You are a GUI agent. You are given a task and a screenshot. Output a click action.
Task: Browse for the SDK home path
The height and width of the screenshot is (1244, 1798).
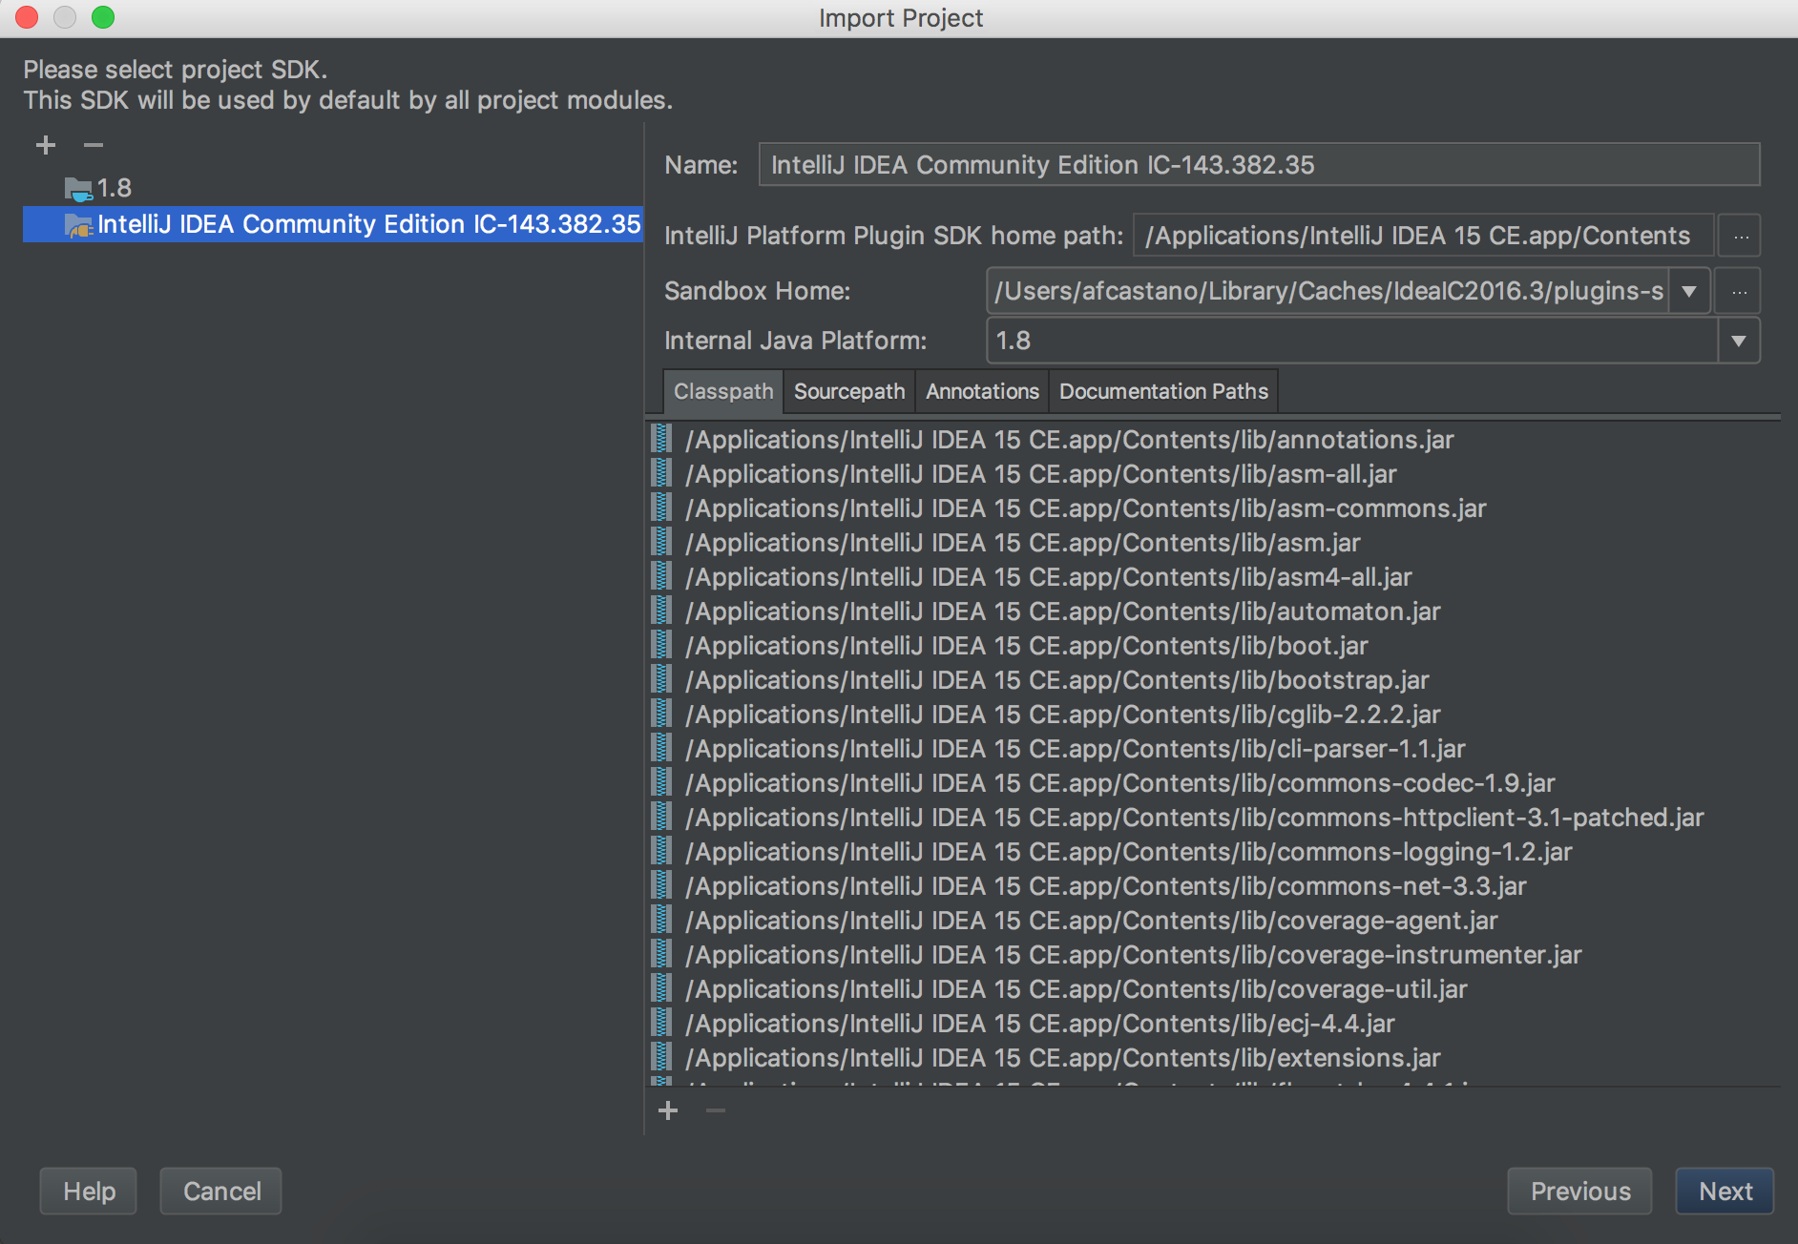1740,236
